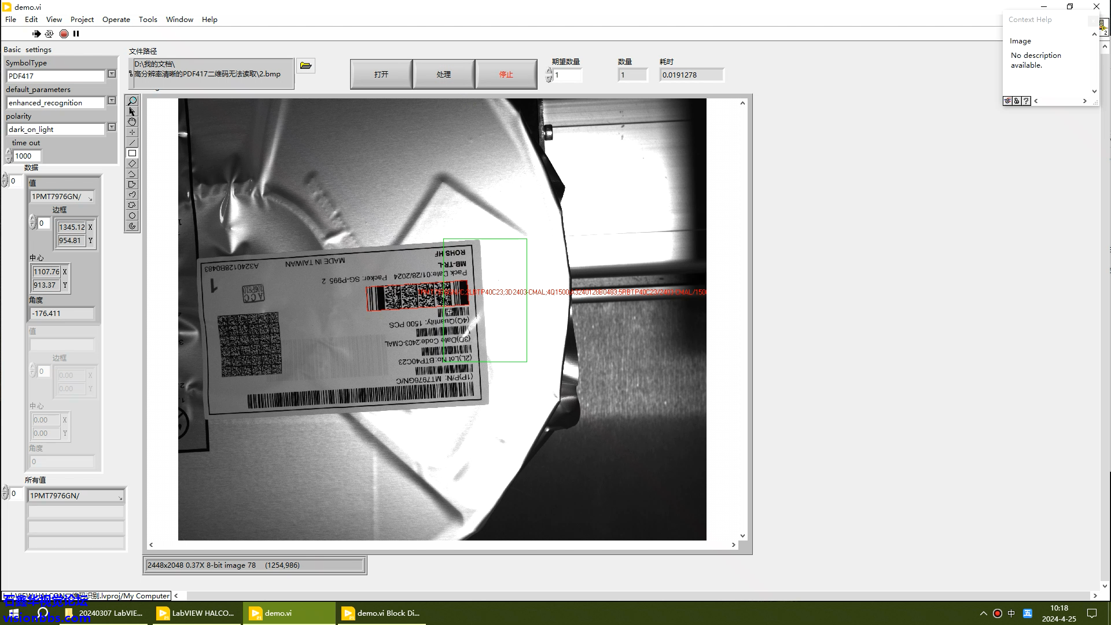Select the Point crosshair tool
The image size is (1111, 625).
(132, 133)
